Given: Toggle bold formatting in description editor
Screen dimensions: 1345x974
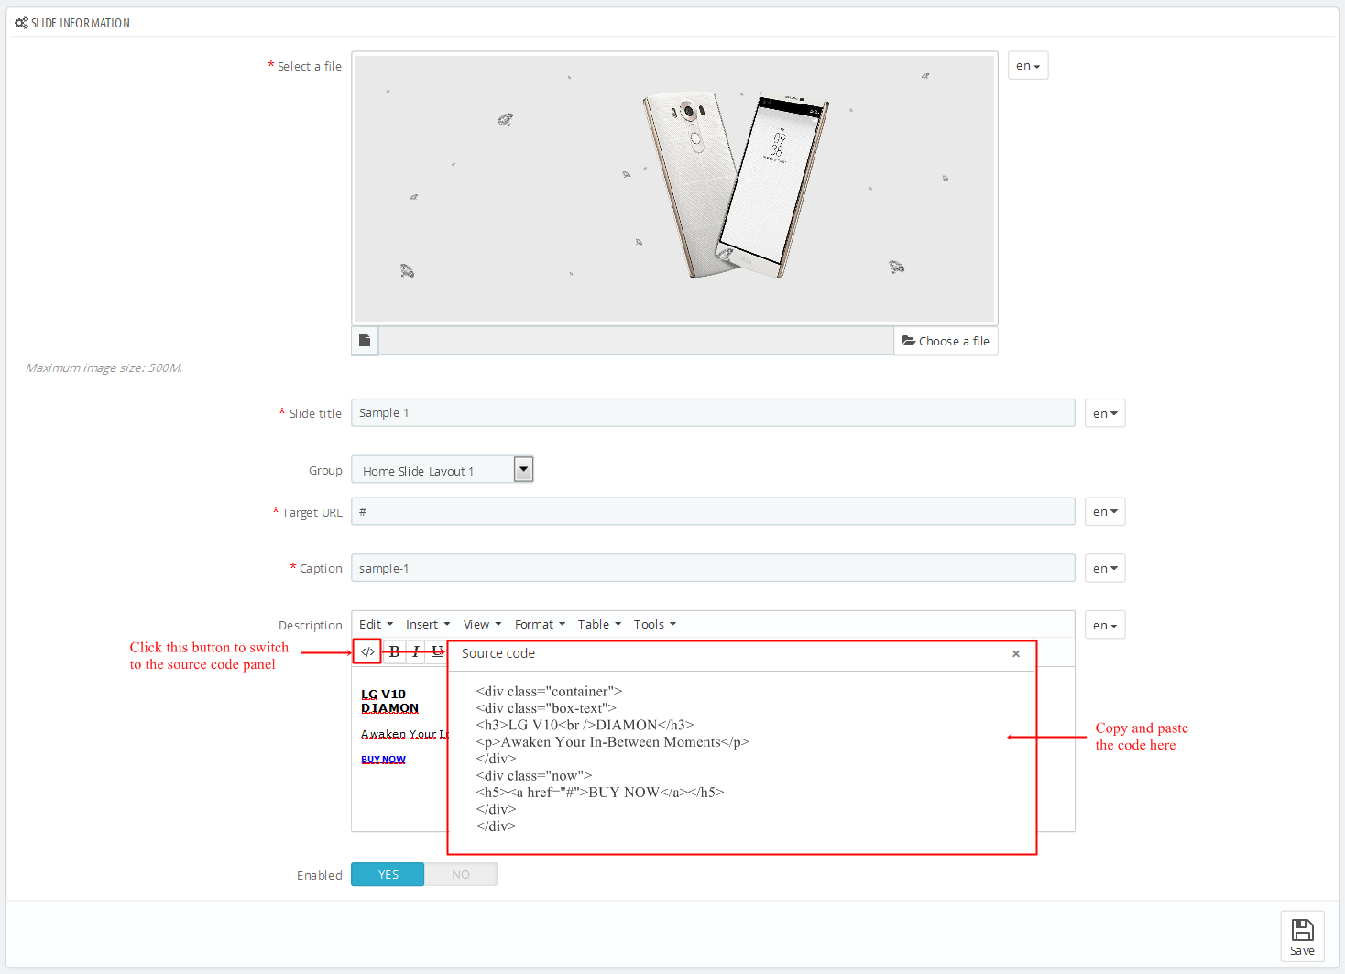Looking at the screenshot, I should click(394, 652).
